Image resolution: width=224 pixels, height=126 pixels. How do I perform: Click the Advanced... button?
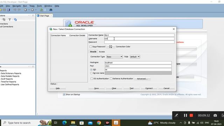click(142, 79)
